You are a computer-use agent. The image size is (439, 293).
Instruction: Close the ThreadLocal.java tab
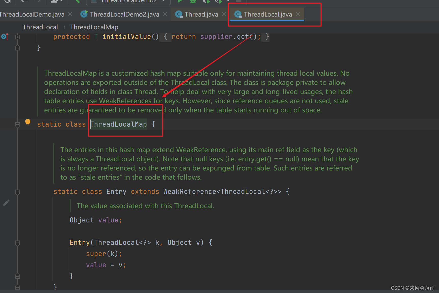pos(298,14)
